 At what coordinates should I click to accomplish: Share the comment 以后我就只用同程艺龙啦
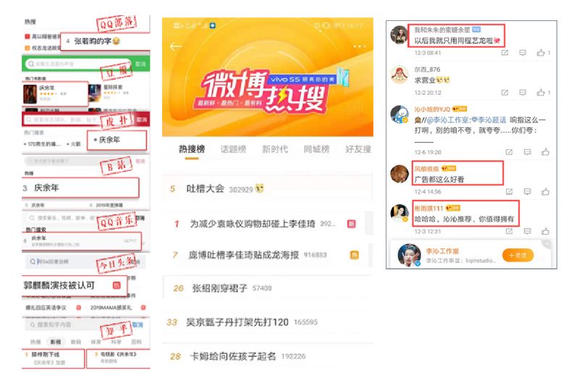(504, 53)
